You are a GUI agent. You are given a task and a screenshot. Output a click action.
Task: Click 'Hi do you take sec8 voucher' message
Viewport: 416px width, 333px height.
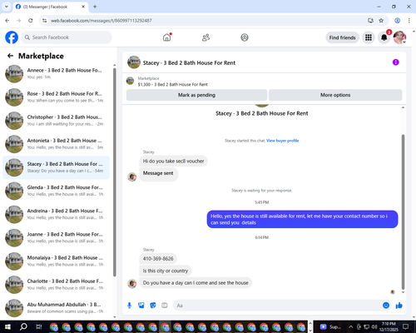(x=173, y=161)
